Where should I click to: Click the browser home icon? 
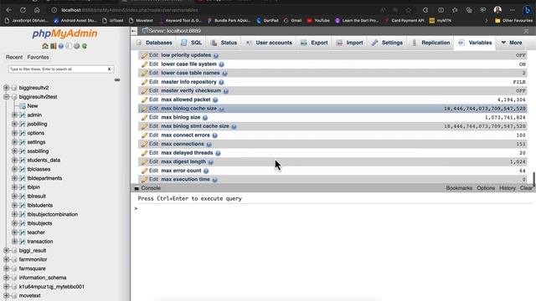click(x=37, y=10)
